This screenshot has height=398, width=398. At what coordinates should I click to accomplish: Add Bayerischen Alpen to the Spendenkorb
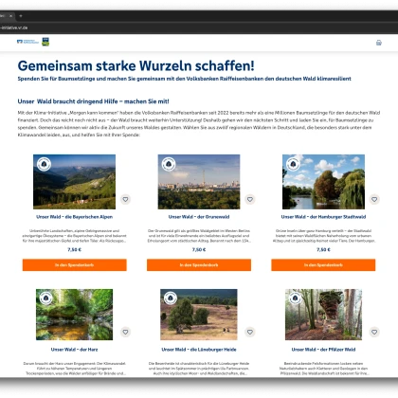75,265
